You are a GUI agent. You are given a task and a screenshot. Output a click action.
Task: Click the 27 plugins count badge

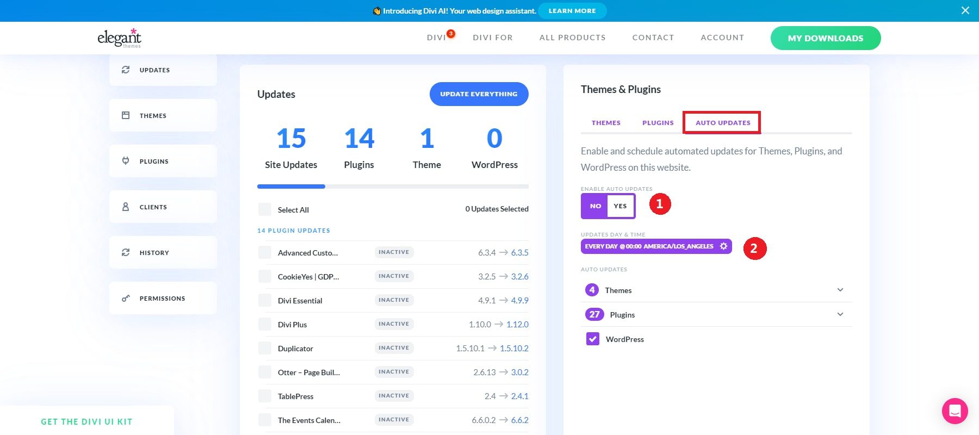[594, 314]
